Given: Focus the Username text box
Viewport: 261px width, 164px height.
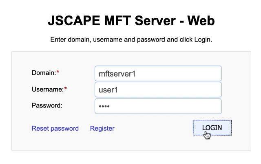Looking at the screenshot, I should [x=158, y=90].
